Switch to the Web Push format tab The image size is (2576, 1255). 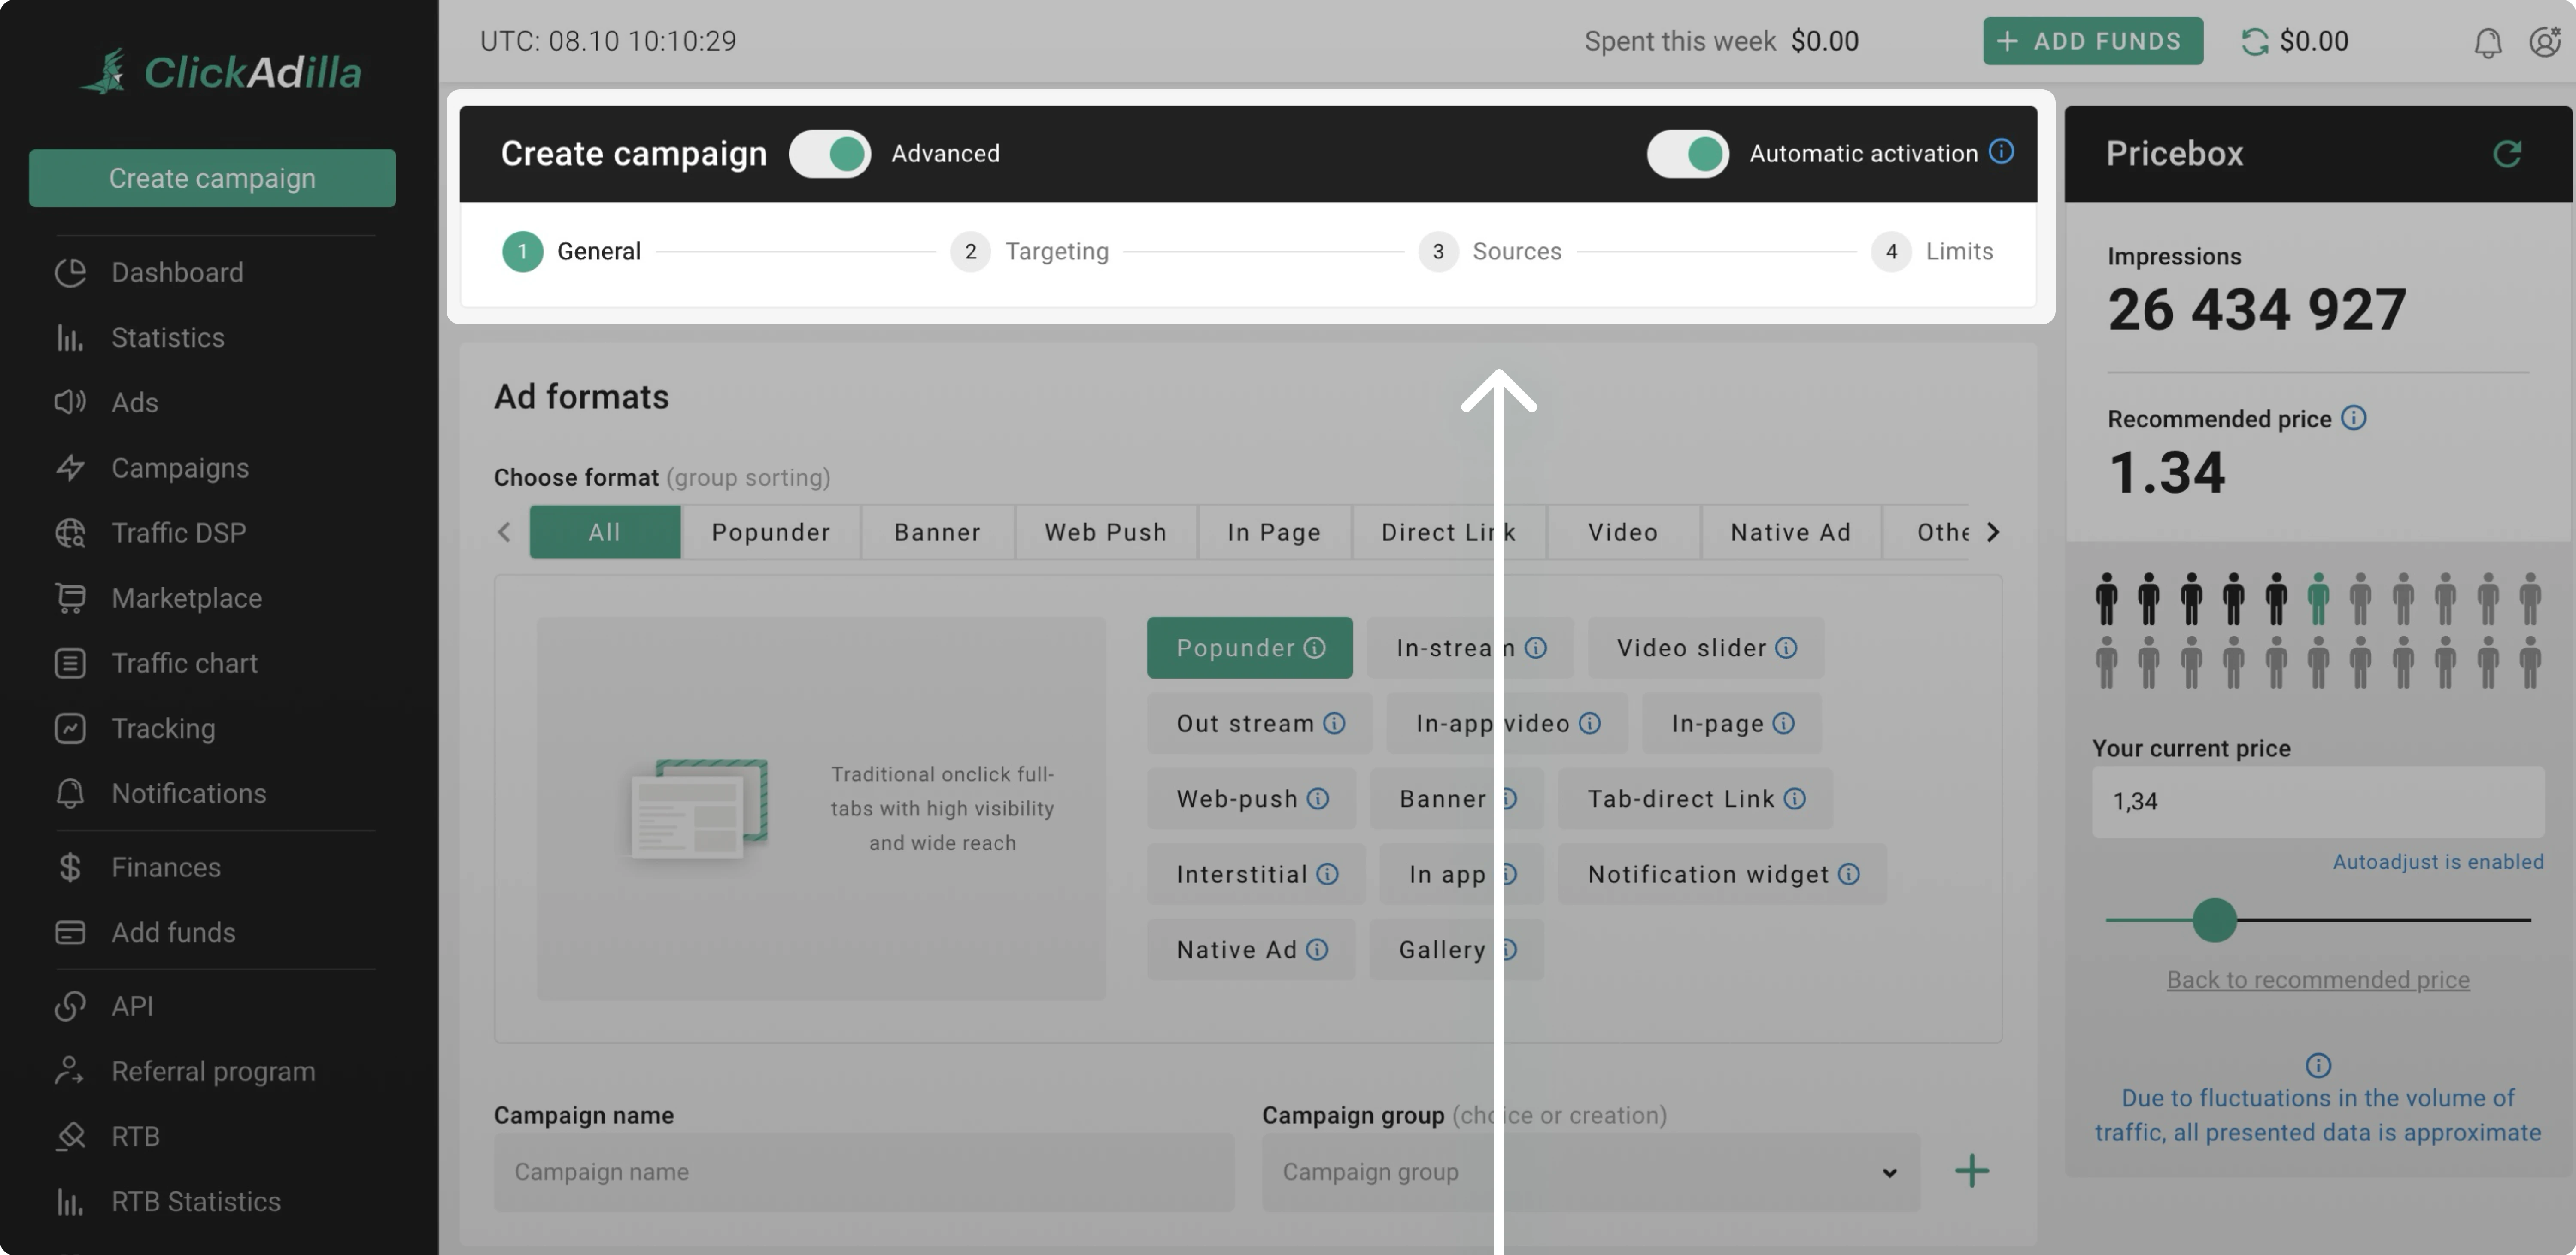[1105, 532]
